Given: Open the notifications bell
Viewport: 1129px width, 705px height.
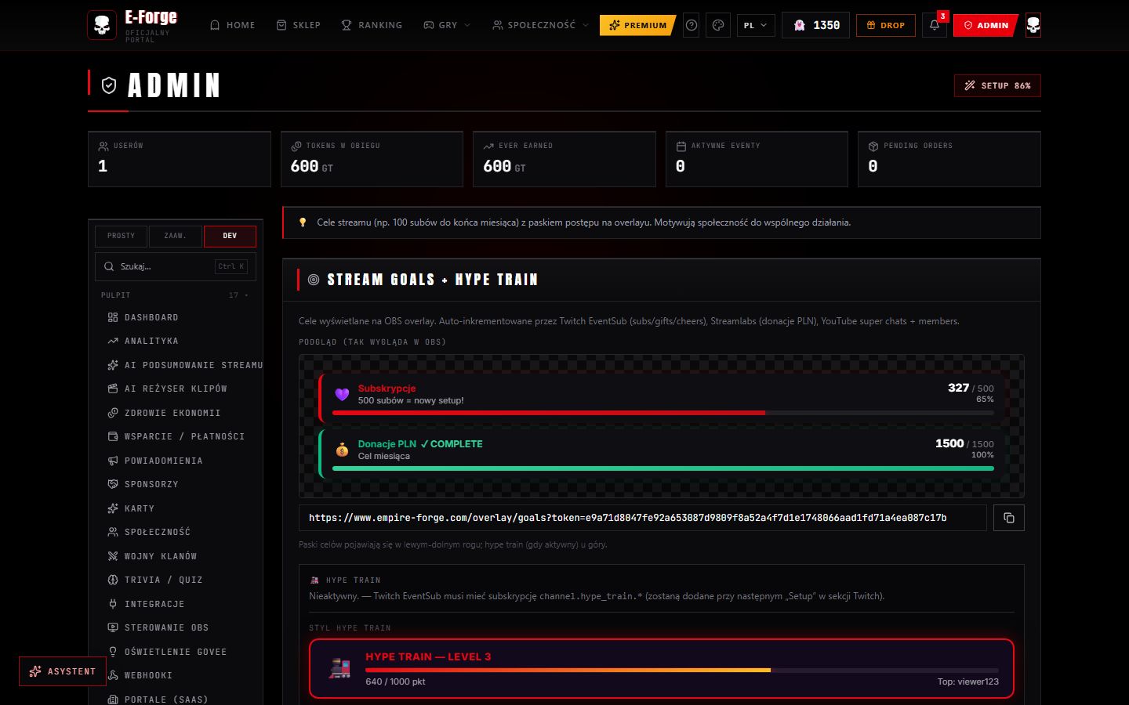Looking at the screenshot, I should (x=935, y=25).
